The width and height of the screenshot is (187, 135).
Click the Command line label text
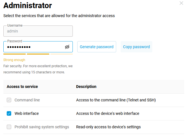[27, 100]
